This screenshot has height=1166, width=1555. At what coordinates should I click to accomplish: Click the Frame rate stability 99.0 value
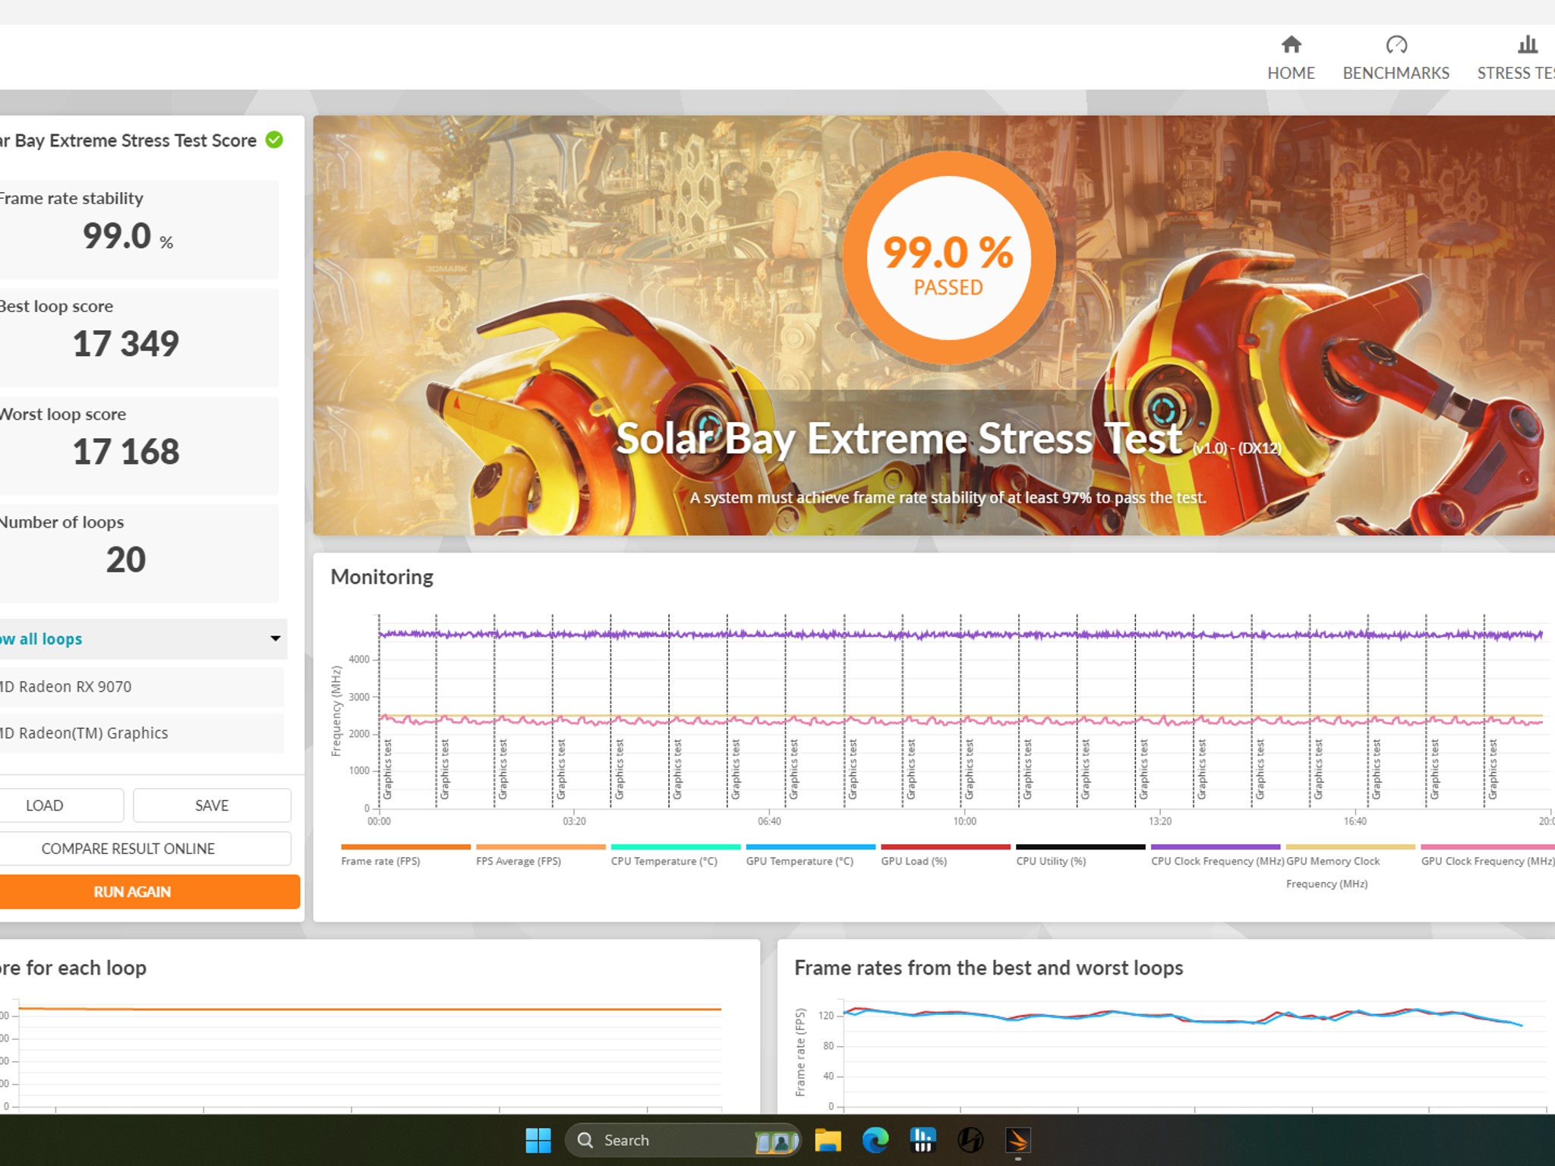click(x=128, y=236)
